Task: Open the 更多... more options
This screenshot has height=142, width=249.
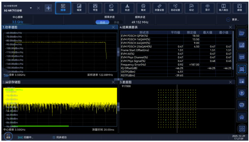Action: [x=233, y=20]
